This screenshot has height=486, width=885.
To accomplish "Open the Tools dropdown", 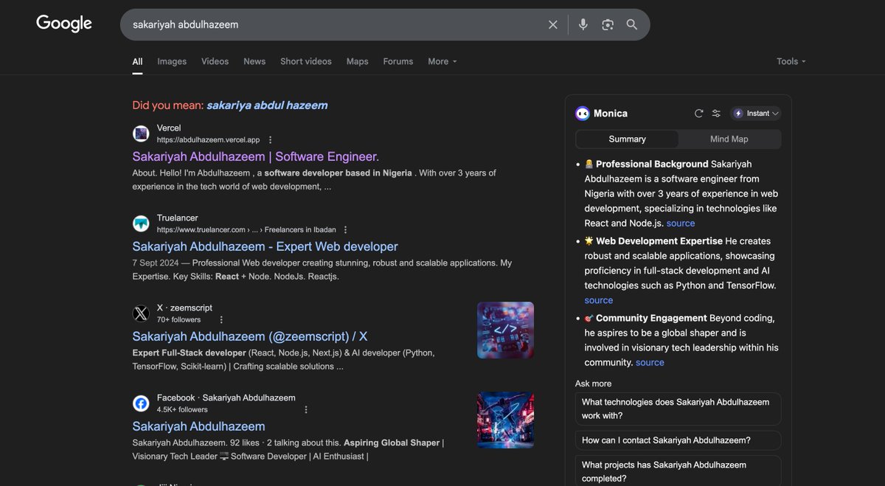I will tap(791, 61).
